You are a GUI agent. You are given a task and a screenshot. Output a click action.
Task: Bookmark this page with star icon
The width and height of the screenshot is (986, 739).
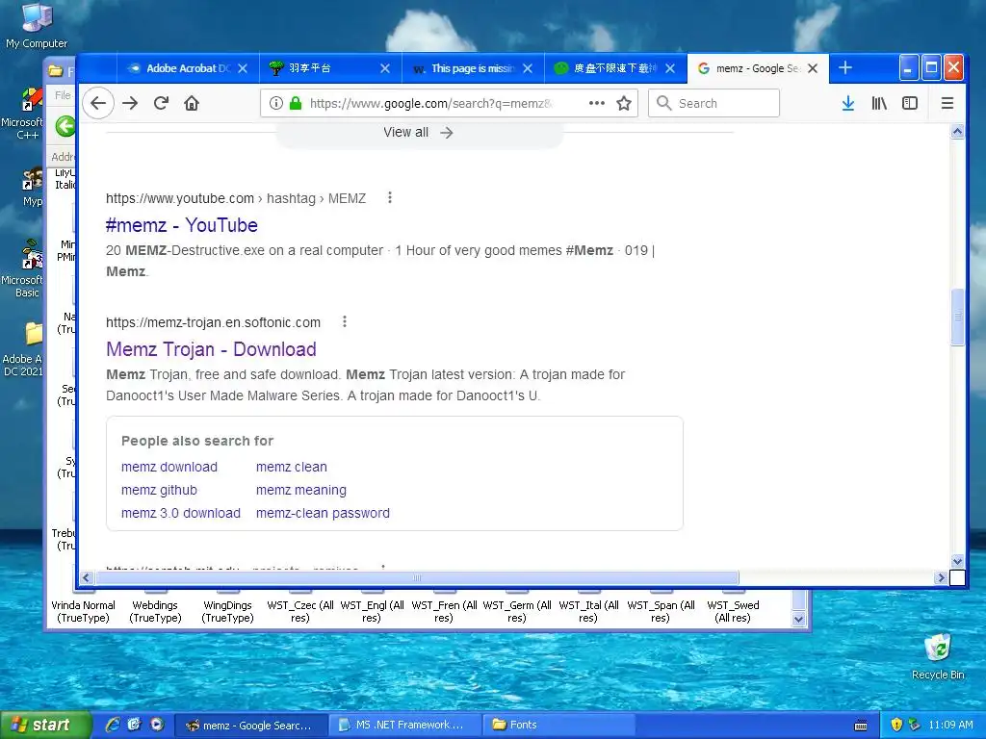coord(624,103)
